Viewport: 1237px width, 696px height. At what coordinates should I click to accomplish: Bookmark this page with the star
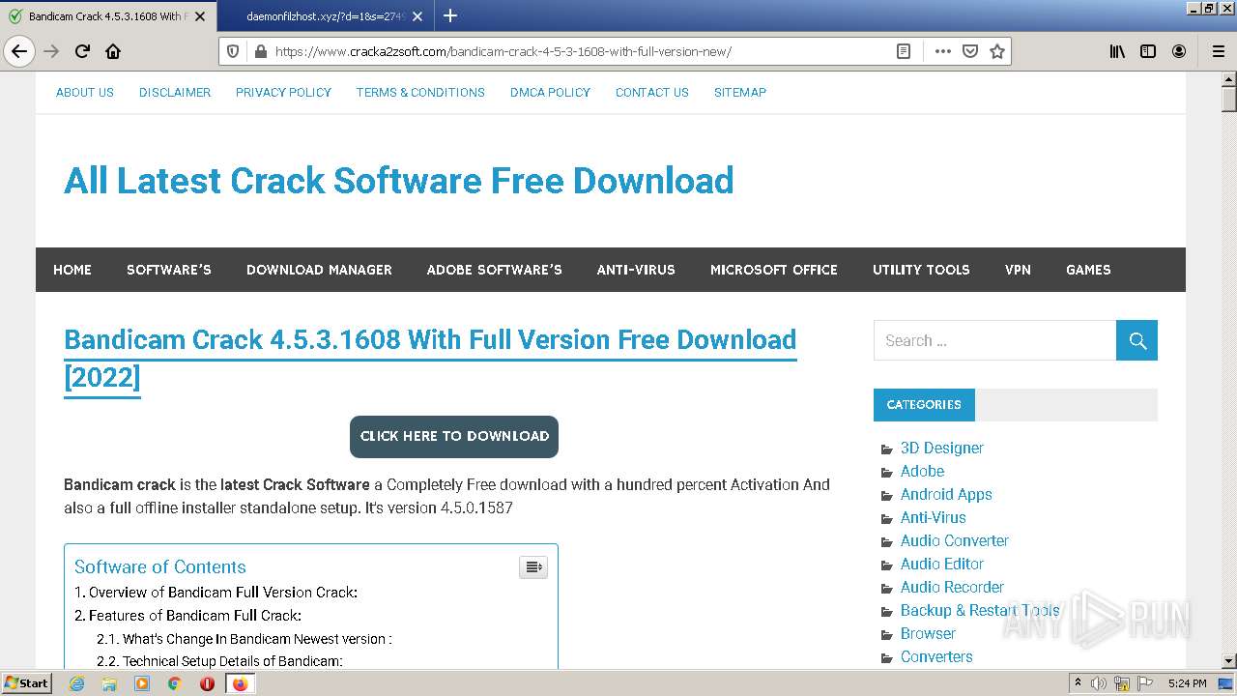coord(997,51)
